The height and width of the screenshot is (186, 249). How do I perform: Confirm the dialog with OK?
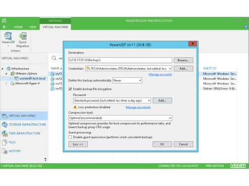point(162,144)
